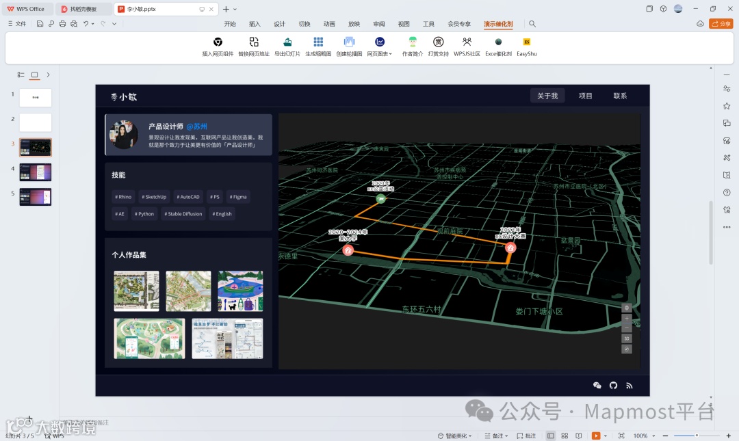Switch to slide sorter view in status bar
Viewport: 739px width, 441px height.
(565, 436)
